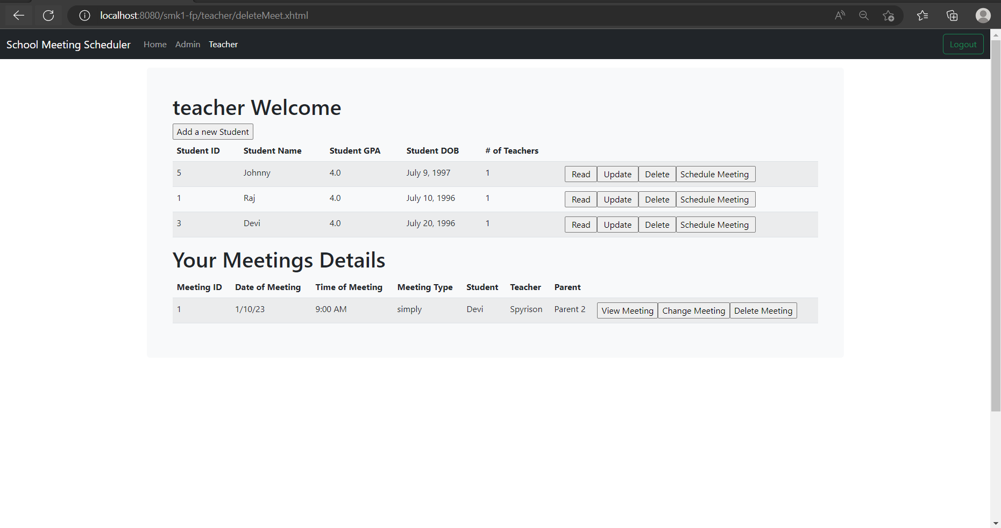Viewport: 1001px width, 528px height.
Task: Click the back navigation arrow
Action: pos(19,16)
